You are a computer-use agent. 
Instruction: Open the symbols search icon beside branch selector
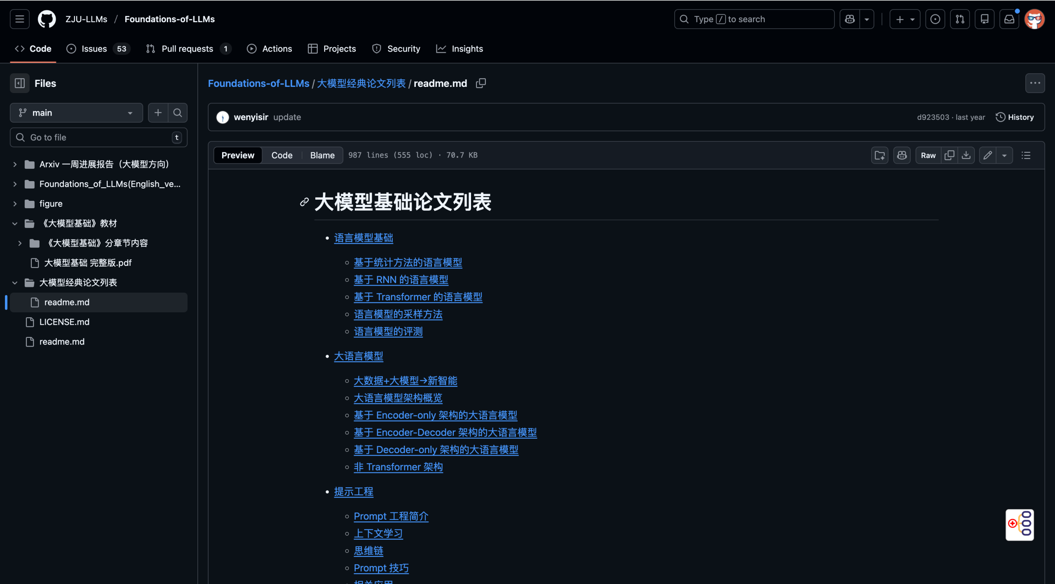178,113
